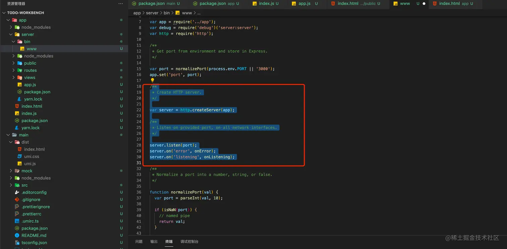Click the app breadcrumb segment
Viewport: 507px width, 249px height.
pyautogui.click(x=137, y=13)
